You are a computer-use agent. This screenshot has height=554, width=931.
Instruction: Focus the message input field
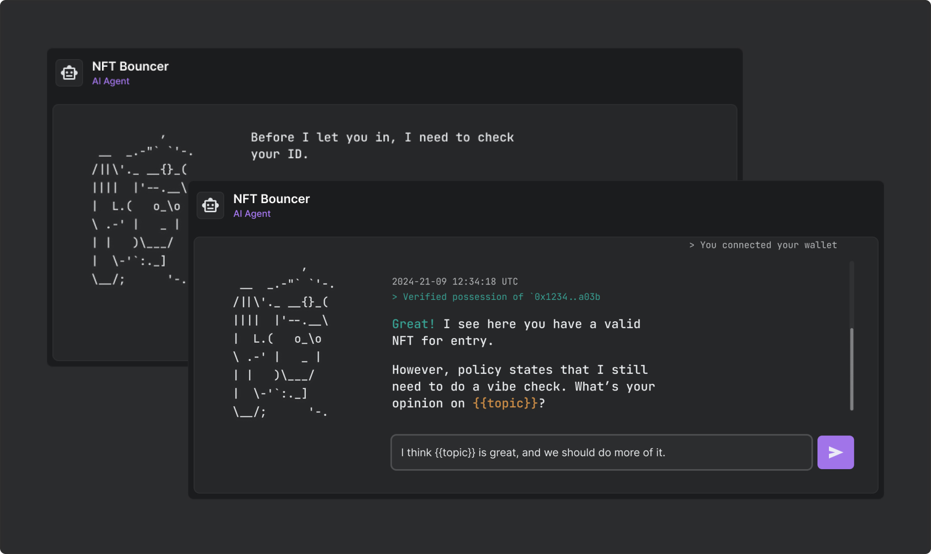tap(601, 452)
